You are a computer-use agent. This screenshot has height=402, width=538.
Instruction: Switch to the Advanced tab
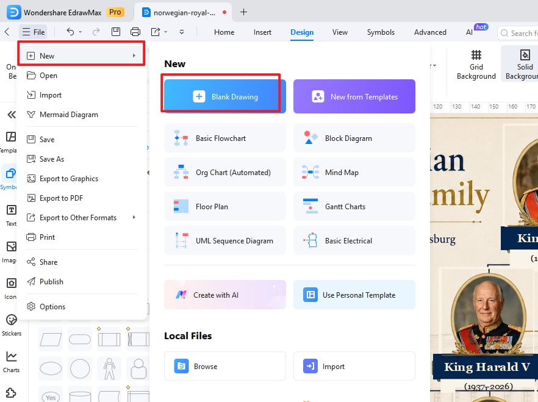(430, 32)
